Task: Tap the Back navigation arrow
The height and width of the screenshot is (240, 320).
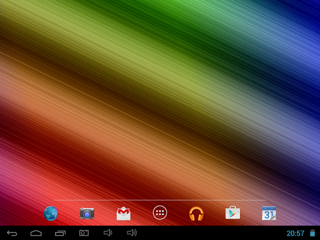Action: (x=12, y=233)
